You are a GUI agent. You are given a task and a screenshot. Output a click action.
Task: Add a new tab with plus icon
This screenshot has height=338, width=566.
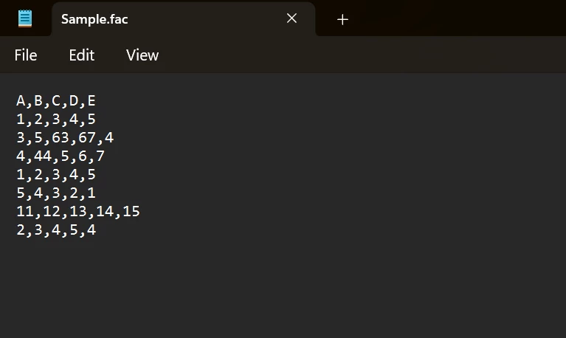(342, 19)
